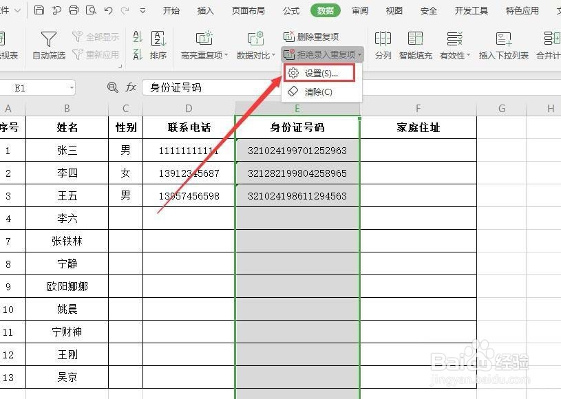Image resolution: width=561 pixels, height=399 pixels.
Task: Open the 审阅 (Review) ribbon tab
Action: pyautogui.click(x=359, y=10)
